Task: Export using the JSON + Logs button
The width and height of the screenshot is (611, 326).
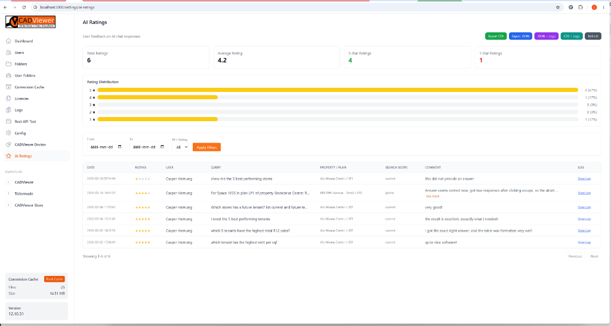Action: (x=547, y=36)
